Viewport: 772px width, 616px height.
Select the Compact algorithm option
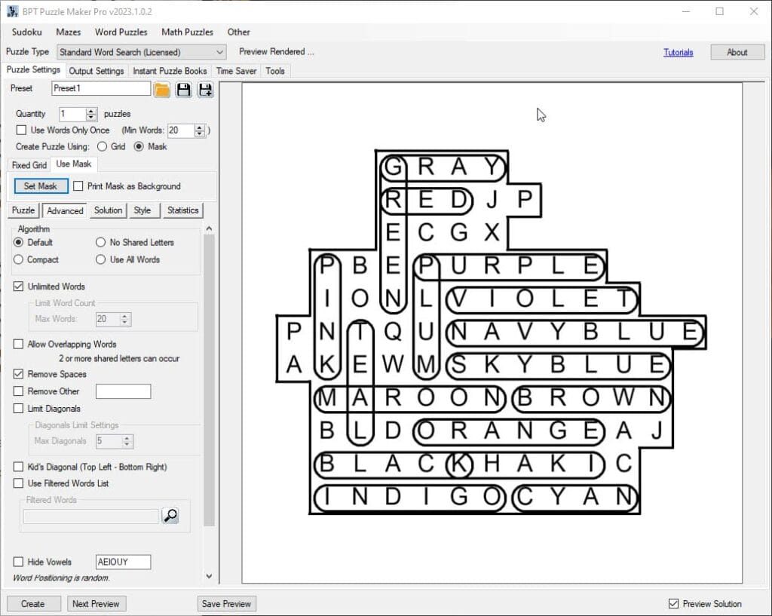pyautogui.click(x=19, y=259)
